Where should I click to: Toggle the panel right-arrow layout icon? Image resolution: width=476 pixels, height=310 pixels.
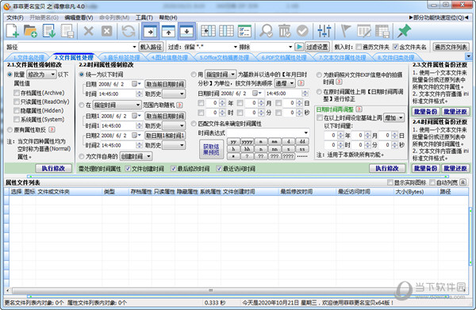(x=150, y=31)
